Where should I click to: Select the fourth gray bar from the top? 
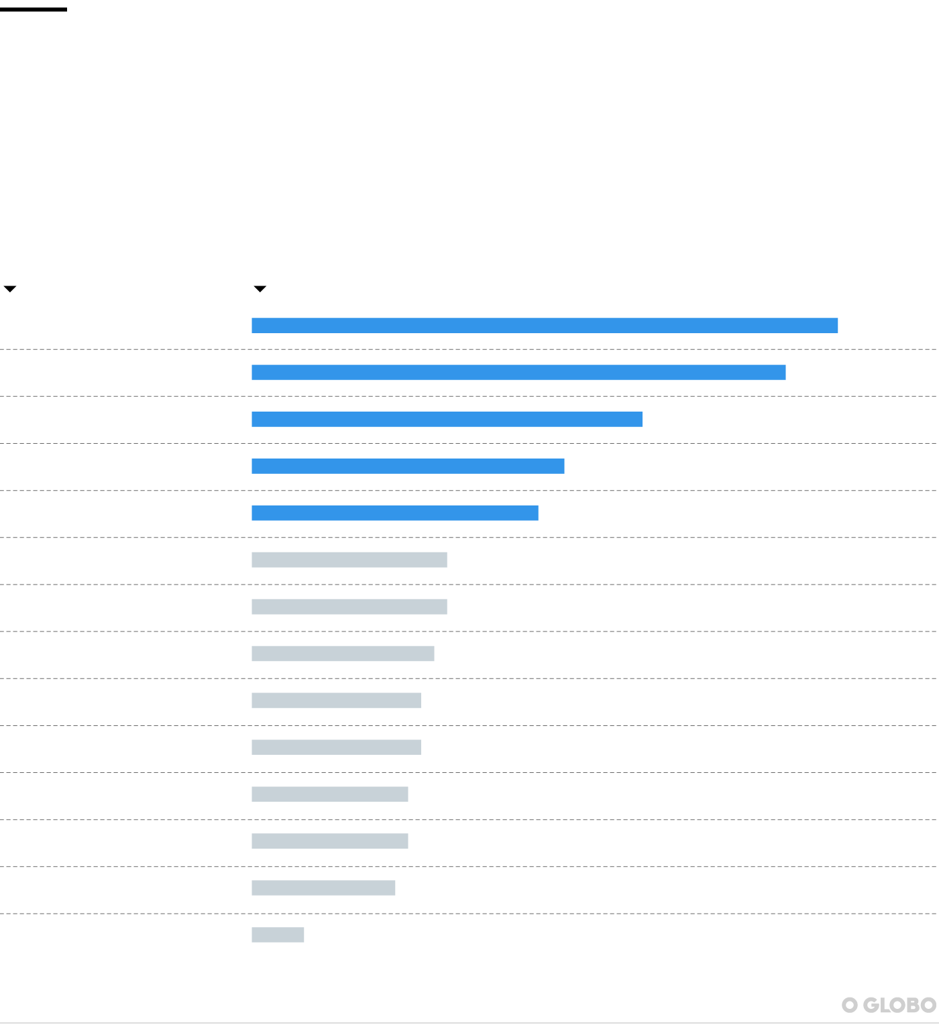coord(336,701)
